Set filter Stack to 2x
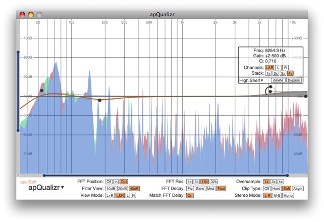324x222 pixels. [x=276, y=73]
